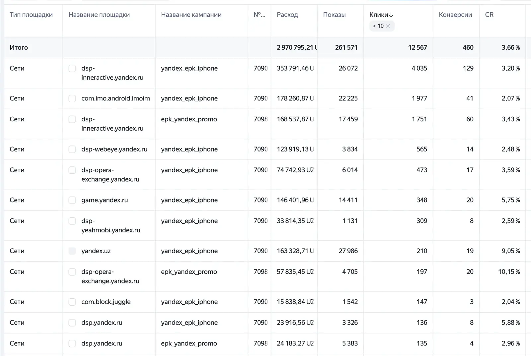The image size is (531, 356).
Task: Click the Итого totals row label
Action: 19,47
